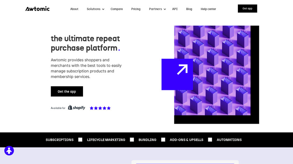
Task: Click LIFECYCLE MARKETING in the banner
Action: pos(106,140)
